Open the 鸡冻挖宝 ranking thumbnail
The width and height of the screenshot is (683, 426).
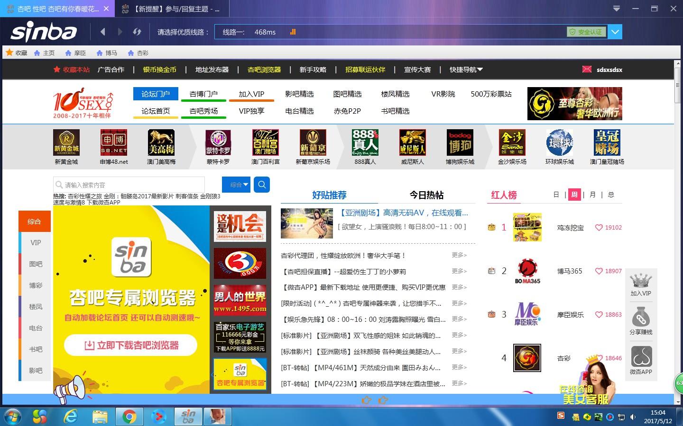(527, 227)
